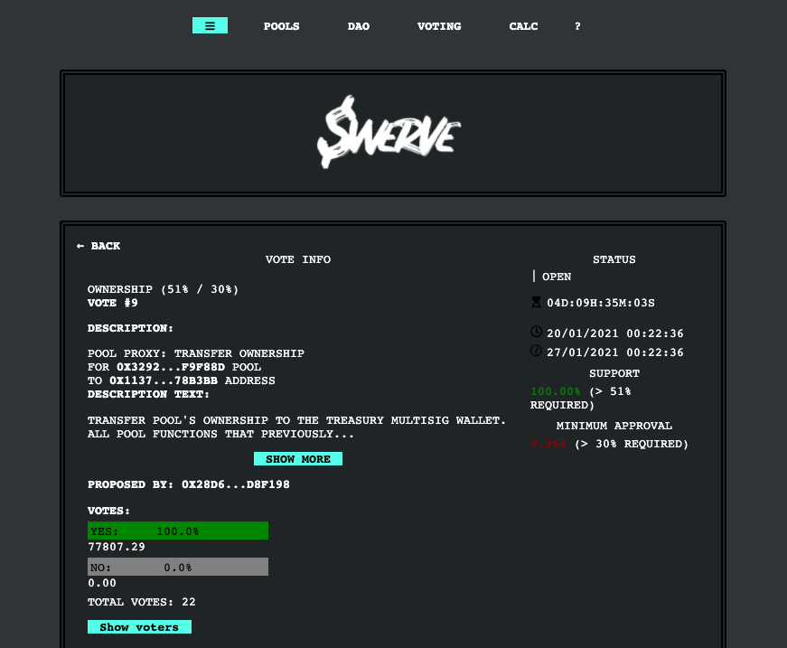
Task: Click the VOTE #9 heading
Action: [112, 303]
